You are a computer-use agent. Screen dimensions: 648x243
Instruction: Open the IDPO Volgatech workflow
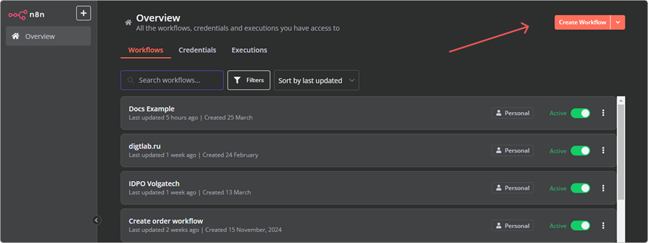click(368, 188)
